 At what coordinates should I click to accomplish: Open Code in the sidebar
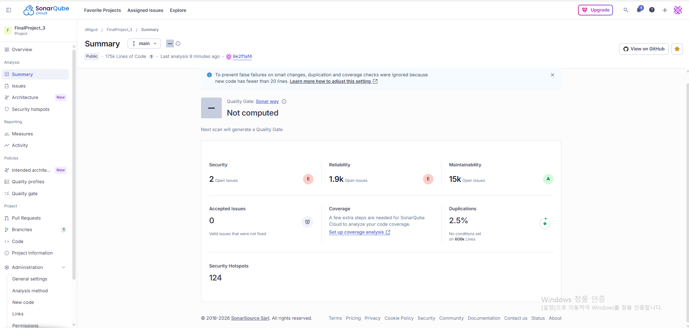point(35,242)
